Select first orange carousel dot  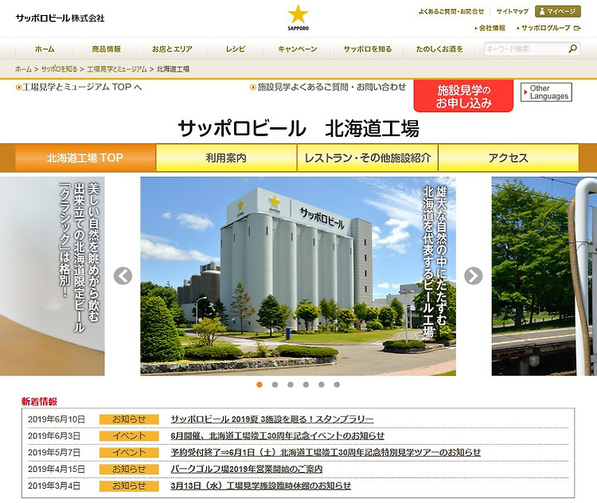click(x=259, y=384)
